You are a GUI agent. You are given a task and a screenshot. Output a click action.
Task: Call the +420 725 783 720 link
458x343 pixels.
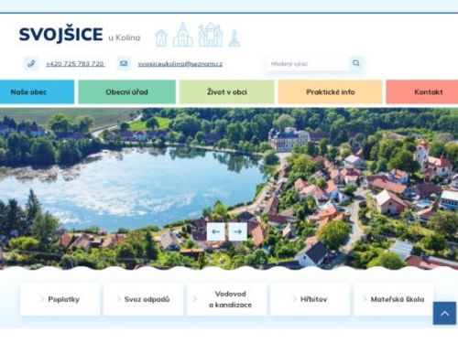(75, 64)
